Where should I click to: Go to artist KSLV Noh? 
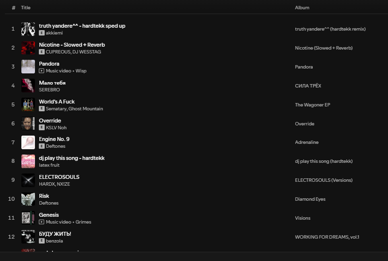(x=56, y=127)
